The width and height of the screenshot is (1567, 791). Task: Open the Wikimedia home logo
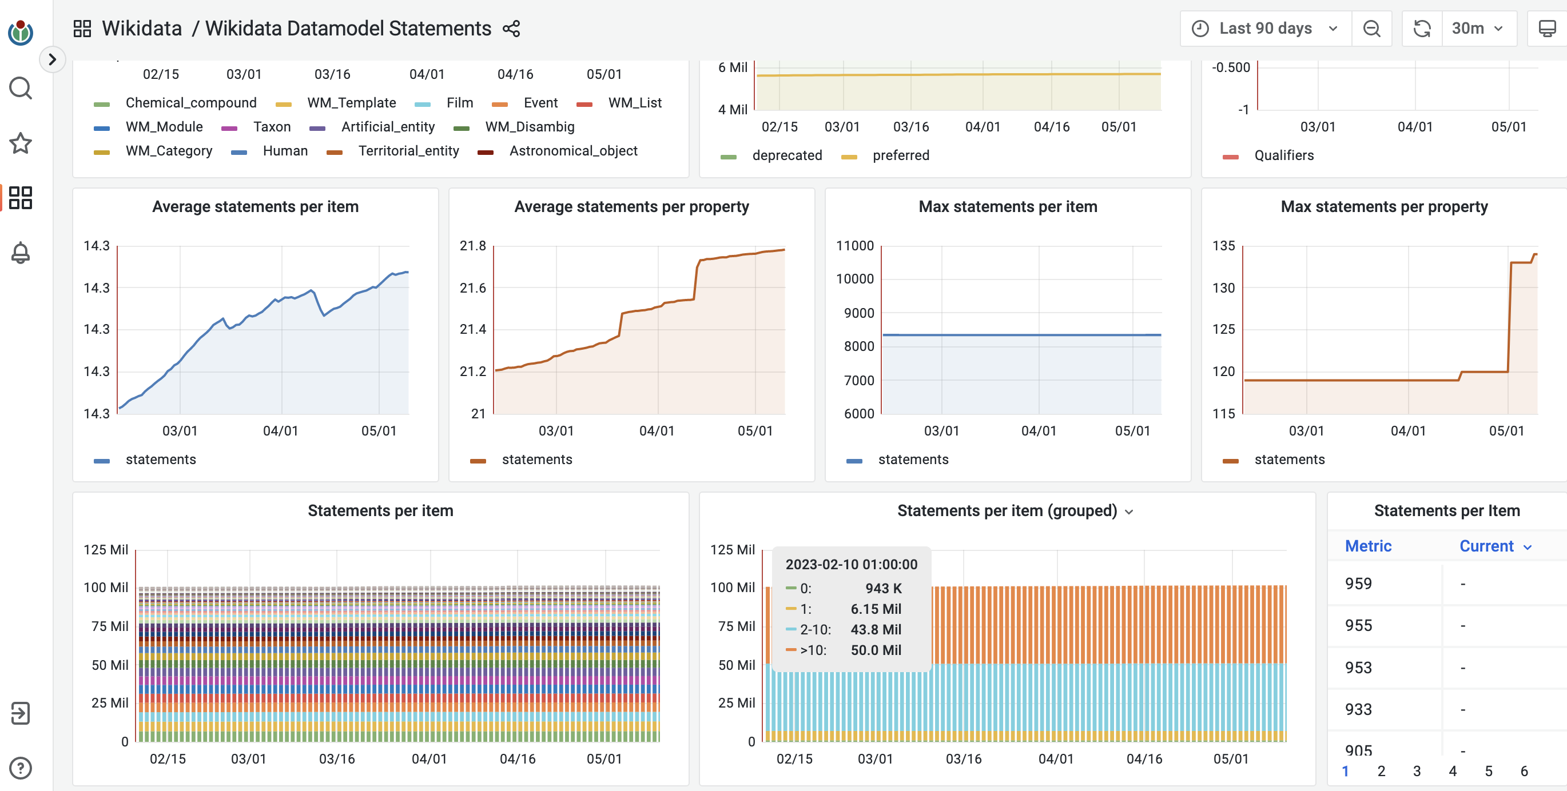point(21,31)
